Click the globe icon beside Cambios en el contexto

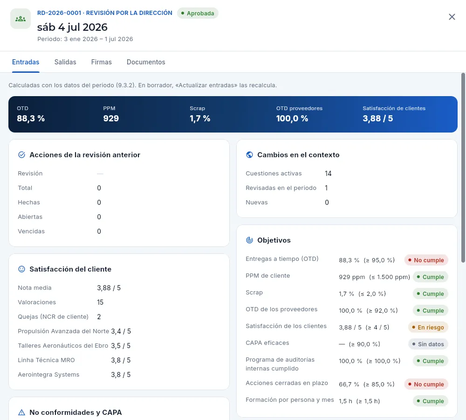tap(250, 155)
